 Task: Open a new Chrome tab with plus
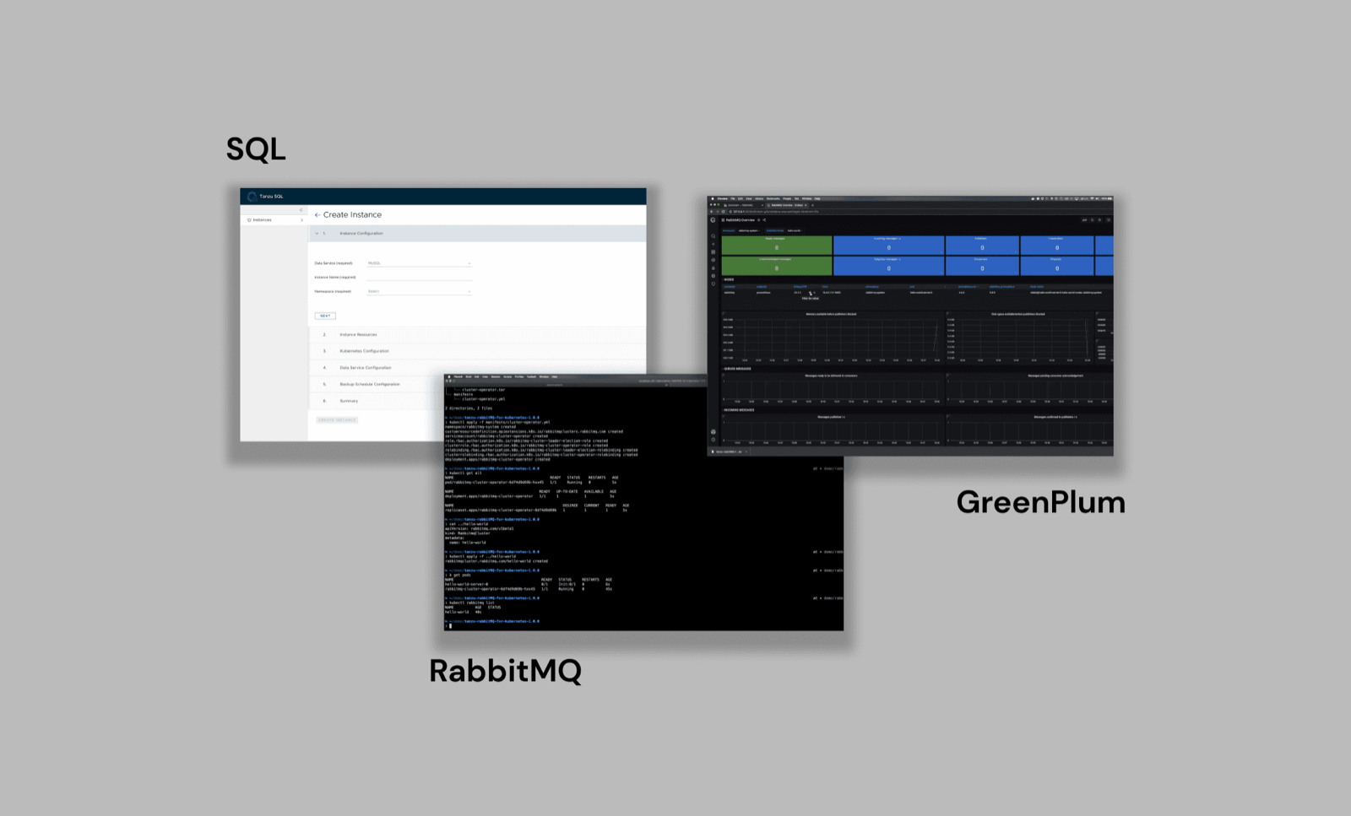(814, 205)
